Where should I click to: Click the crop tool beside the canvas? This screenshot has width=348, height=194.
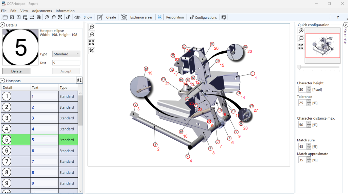click(92, 51)
